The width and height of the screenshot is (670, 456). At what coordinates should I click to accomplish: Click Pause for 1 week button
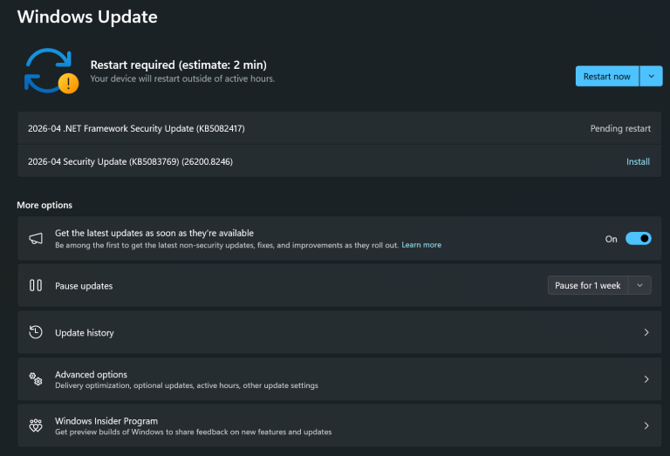point(587,285)
